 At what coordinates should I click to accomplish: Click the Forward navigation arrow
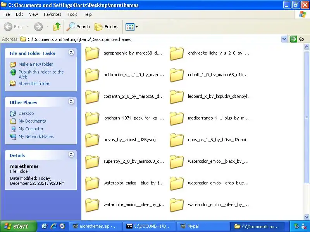38,27
